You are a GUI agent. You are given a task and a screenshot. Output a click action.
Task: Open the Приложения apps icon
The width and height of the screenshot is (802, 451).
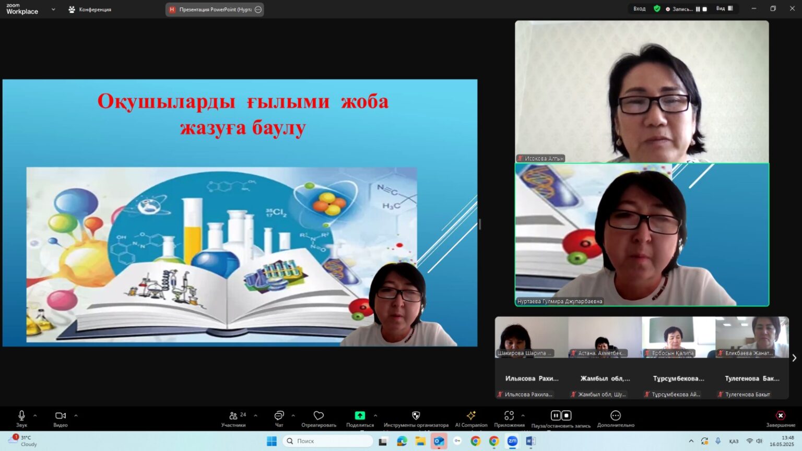pos(509,418)
